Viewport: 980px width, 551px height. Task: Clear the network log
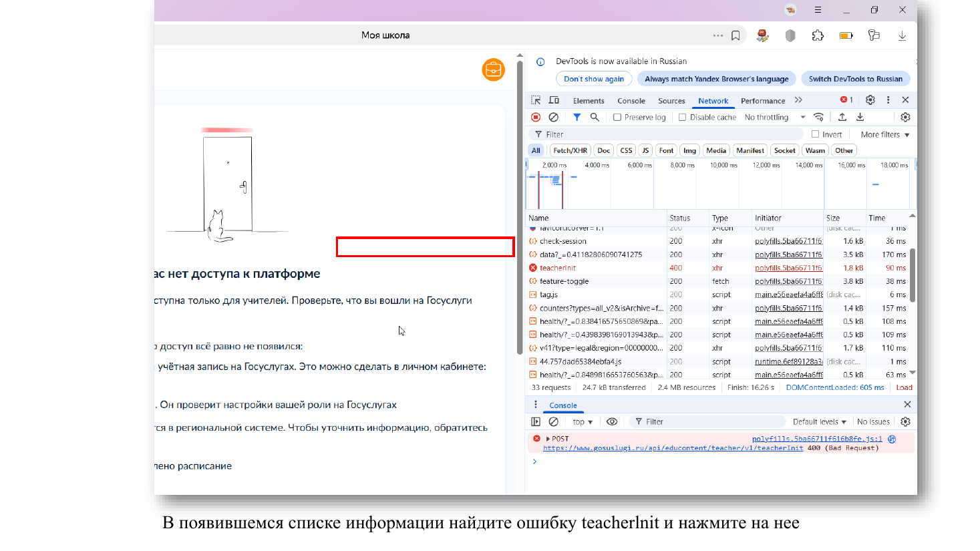point(554,117)
